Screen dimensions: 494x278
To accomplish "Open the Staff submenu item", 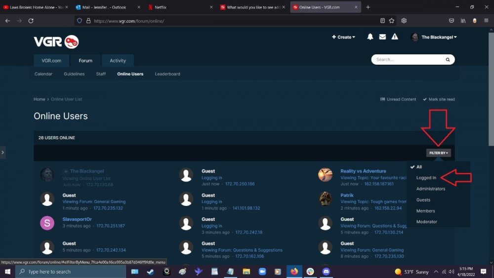I will (x=101, y=74).
